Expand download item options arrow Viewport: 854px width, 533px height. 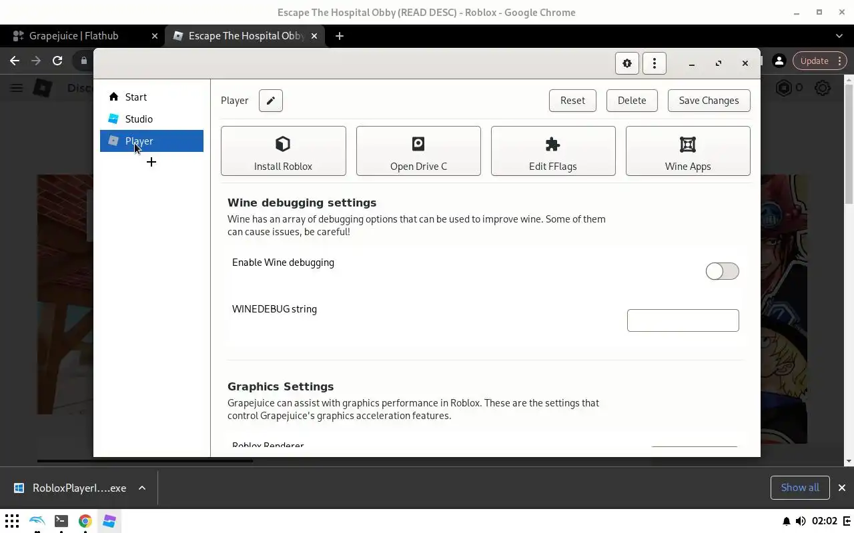click(142, 488)
